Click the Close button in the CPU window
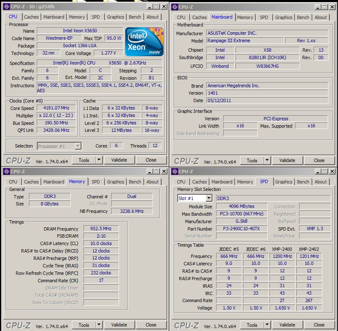This screenshot has height=331, width=338. [x=151, y=160]
